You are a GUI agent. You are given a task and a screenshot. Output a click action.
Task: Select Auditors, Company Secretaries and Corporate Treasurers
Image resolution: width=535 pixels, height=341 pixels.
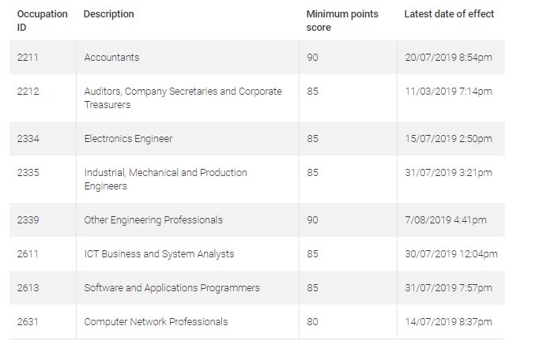[x=183, y=98]
